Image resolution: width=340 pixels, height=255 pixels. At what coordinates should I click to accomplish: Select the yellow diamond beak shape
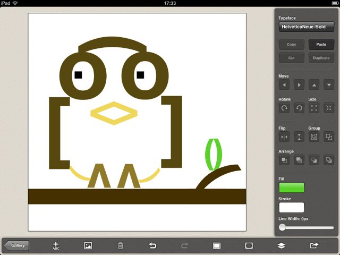pos(114,113)
